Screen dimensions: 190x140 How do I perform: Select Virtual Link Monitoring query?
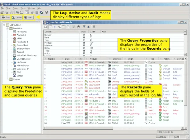27,55
